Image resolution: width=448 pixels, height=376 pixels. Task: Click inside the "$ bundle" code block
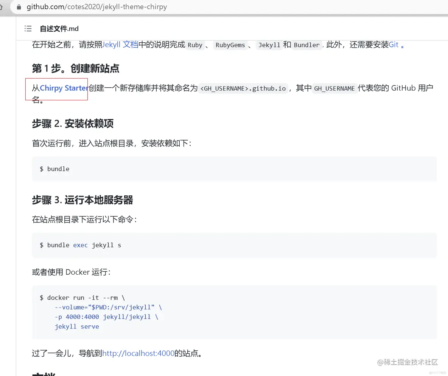pyautogui.click(x=54, y=169)
